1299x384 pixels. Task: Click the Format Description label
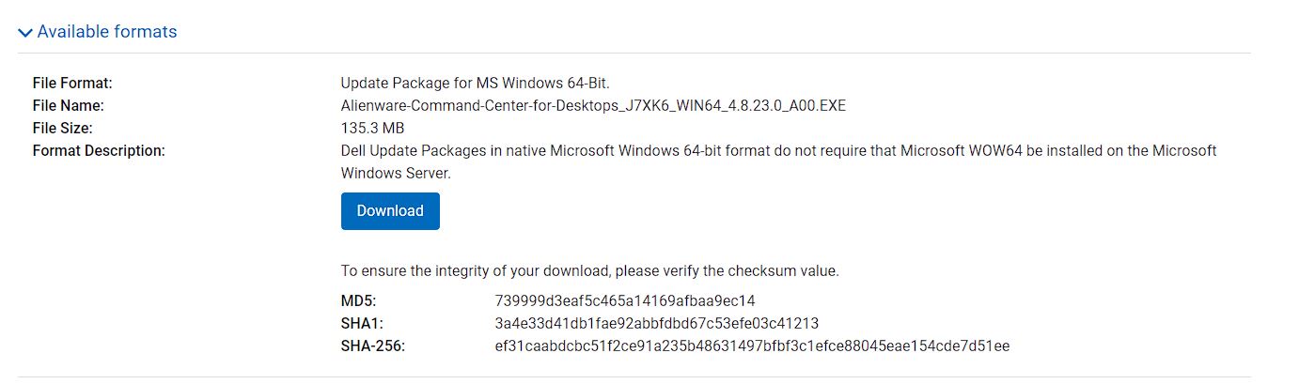(99, 150)
